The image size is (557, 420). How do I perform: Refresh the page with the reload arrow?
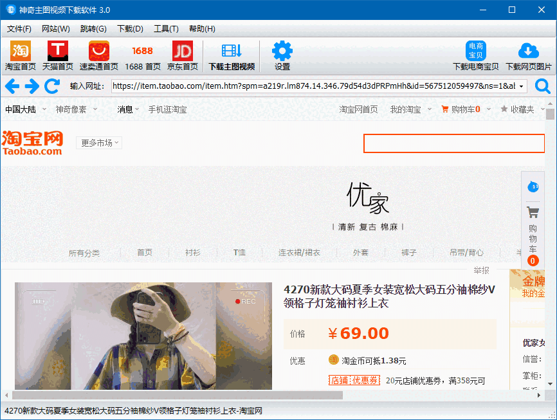[51, 86]
